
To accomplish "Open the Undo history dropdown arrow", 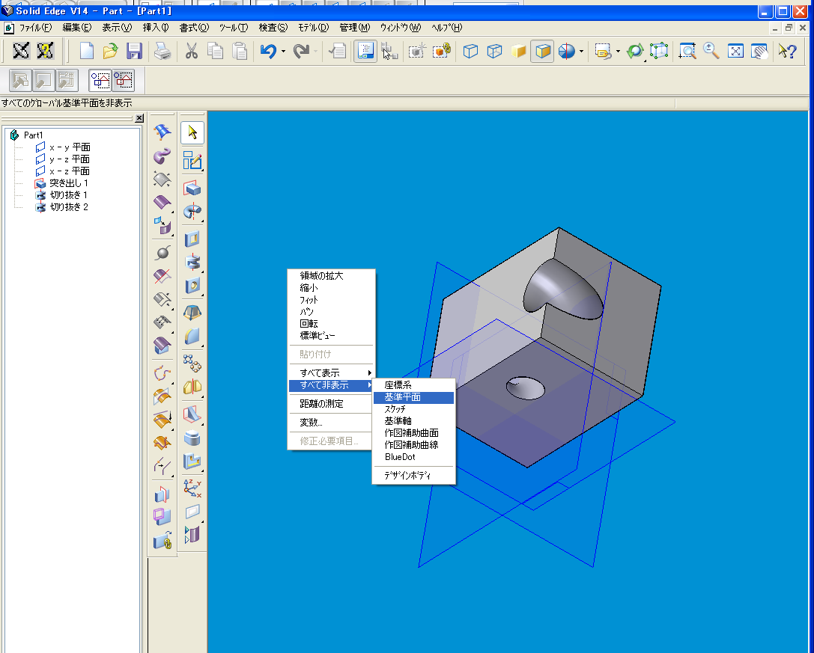I will click(x=284, y=52).
